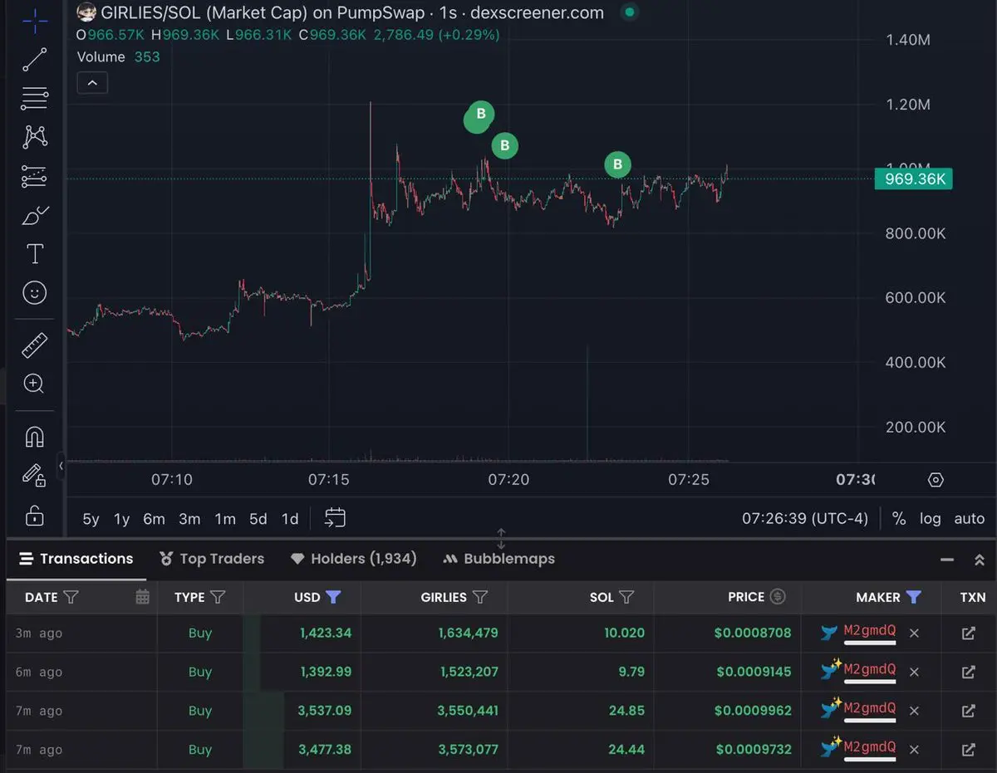The height and width of the screenshot is (773, 997).
Task: Set chart range to 1d
Action: (x=289, y=519)
